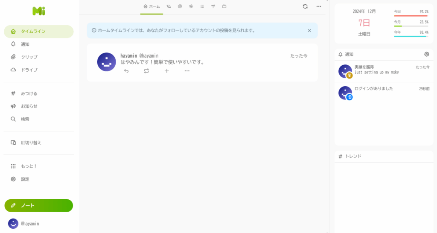Open the post's three-dots more menu
Screen dimensions: 437x233
point(187,71)
